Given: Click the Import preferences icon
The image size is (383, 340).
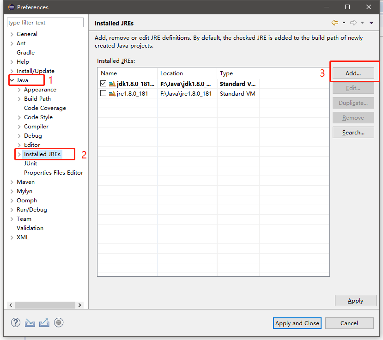Looking at the screenshot, I should point(30,323).
